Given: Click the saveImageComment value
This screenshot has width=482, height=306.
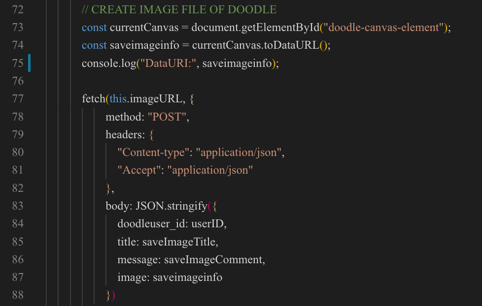Looking at the screenshot, I should pos(213,260).
